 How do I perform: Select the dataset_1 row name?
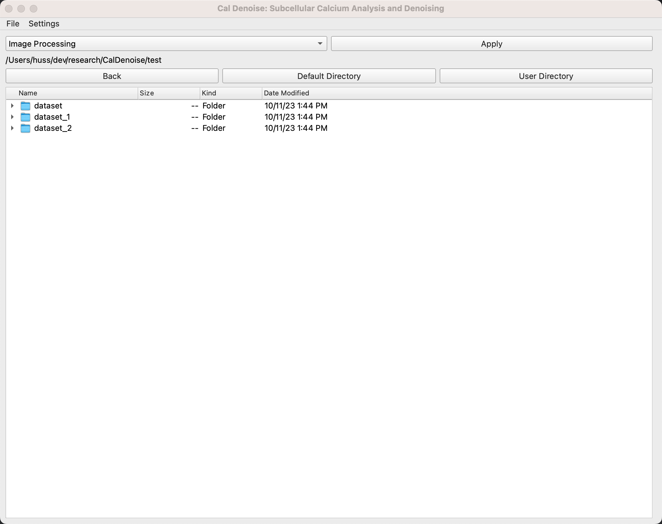pyautogui.click(x=52, y=117)
